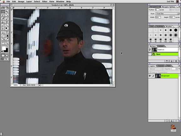Select the Pen tool
The height and width of the screenshot is (136, 181).
pyautogui.click(x=3, y=33)
